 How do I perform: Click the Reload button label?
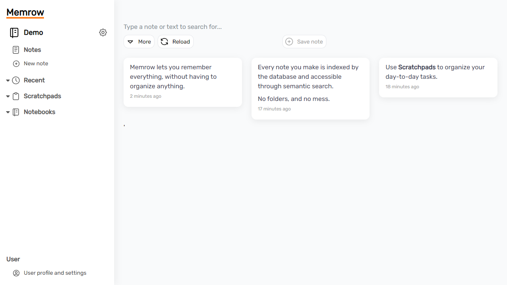click(181, 42)
